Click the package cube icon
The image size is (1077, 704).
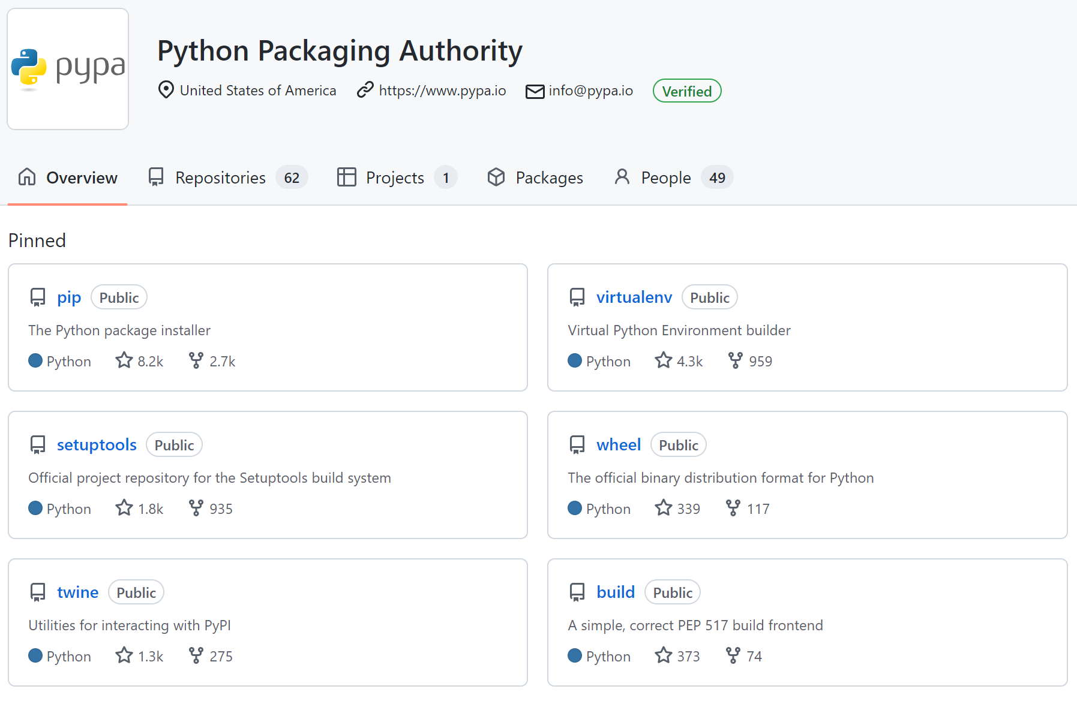point(496,177)
